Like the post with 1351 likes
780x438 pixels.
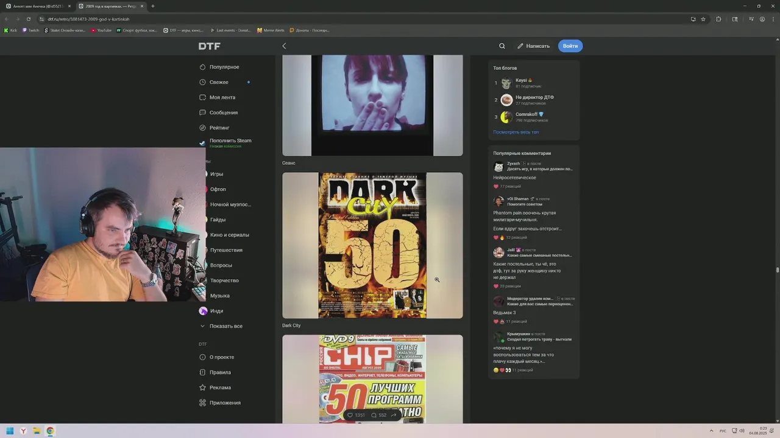pos(355,415)
